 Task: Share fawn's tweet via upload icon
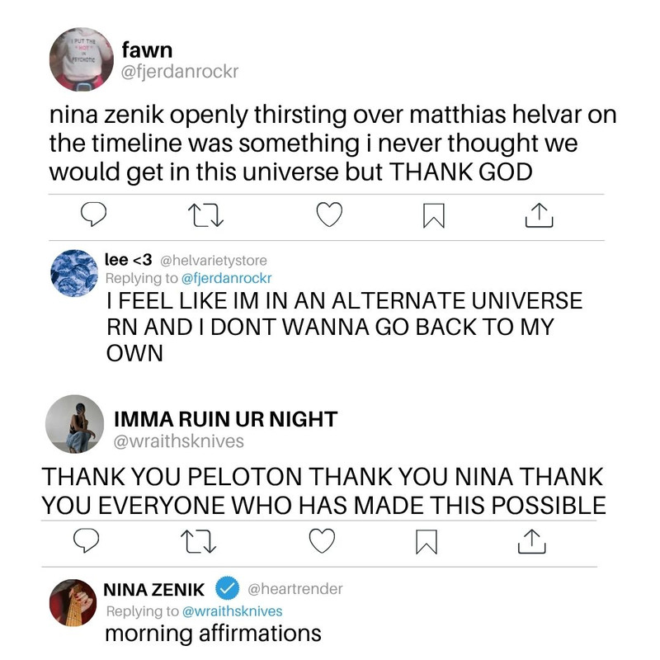[540, 215]
